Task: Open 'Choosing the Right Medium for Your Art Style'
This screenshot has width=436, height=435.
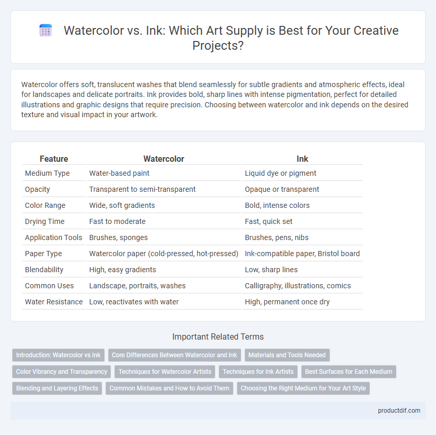Action: pyautogui.click(x=303, y=388)
